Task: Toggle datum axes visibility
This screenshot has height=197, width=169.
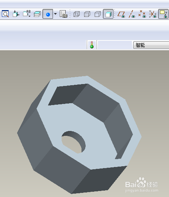Action: coord(132,14)
